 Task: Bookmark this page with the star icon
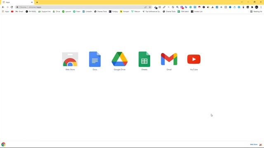point(150,7)
